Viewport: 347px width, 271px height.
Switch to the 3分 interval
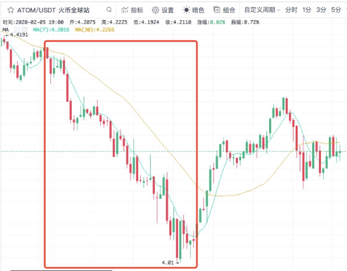(321, 10)
